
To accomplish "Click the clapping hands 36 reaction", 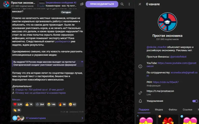I will coord(17,110).
